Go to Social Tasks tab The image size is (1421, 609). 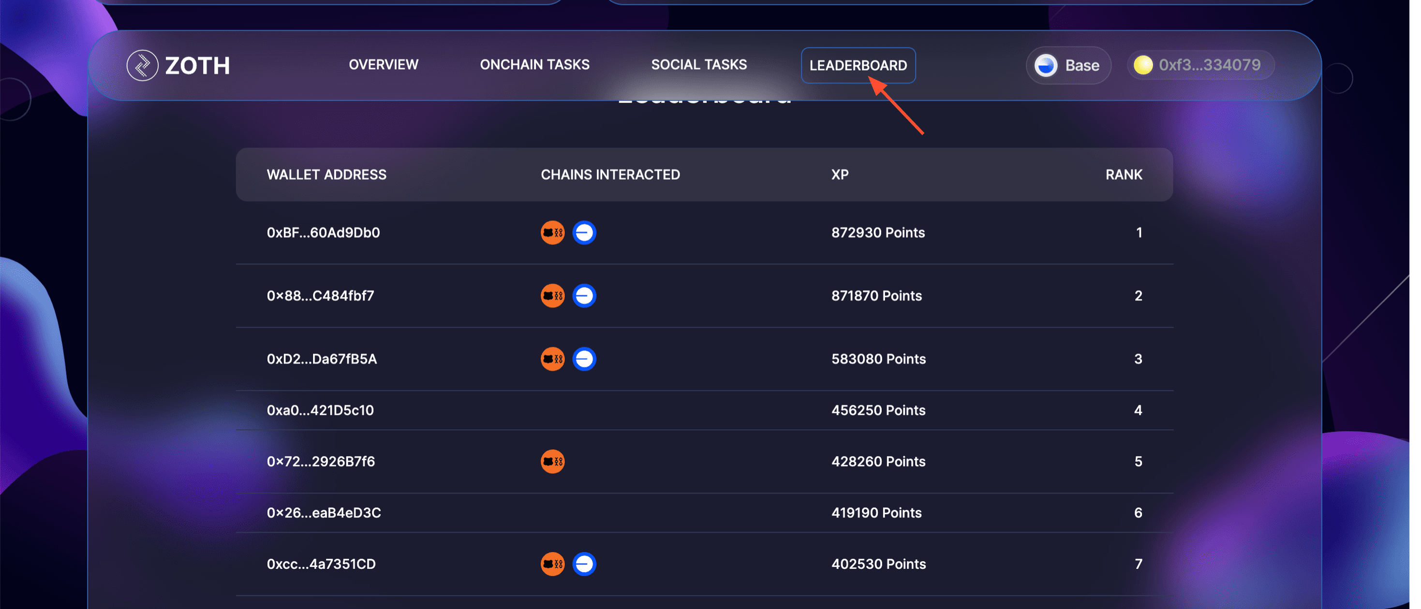pos(698,65)
